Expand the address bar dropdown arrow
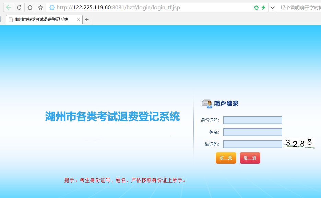Viewport: 321px width, 198px height. pyautogui.click(x=273, y=8)
